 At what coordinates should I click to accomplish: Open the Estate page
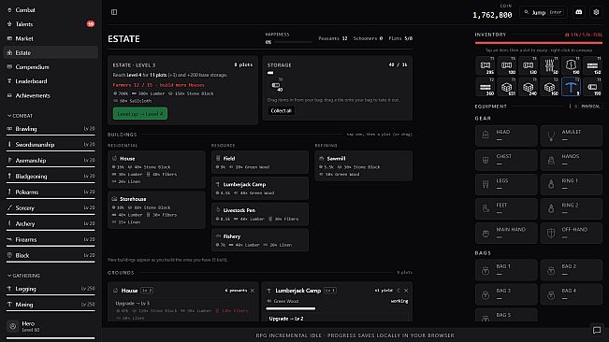51,52
